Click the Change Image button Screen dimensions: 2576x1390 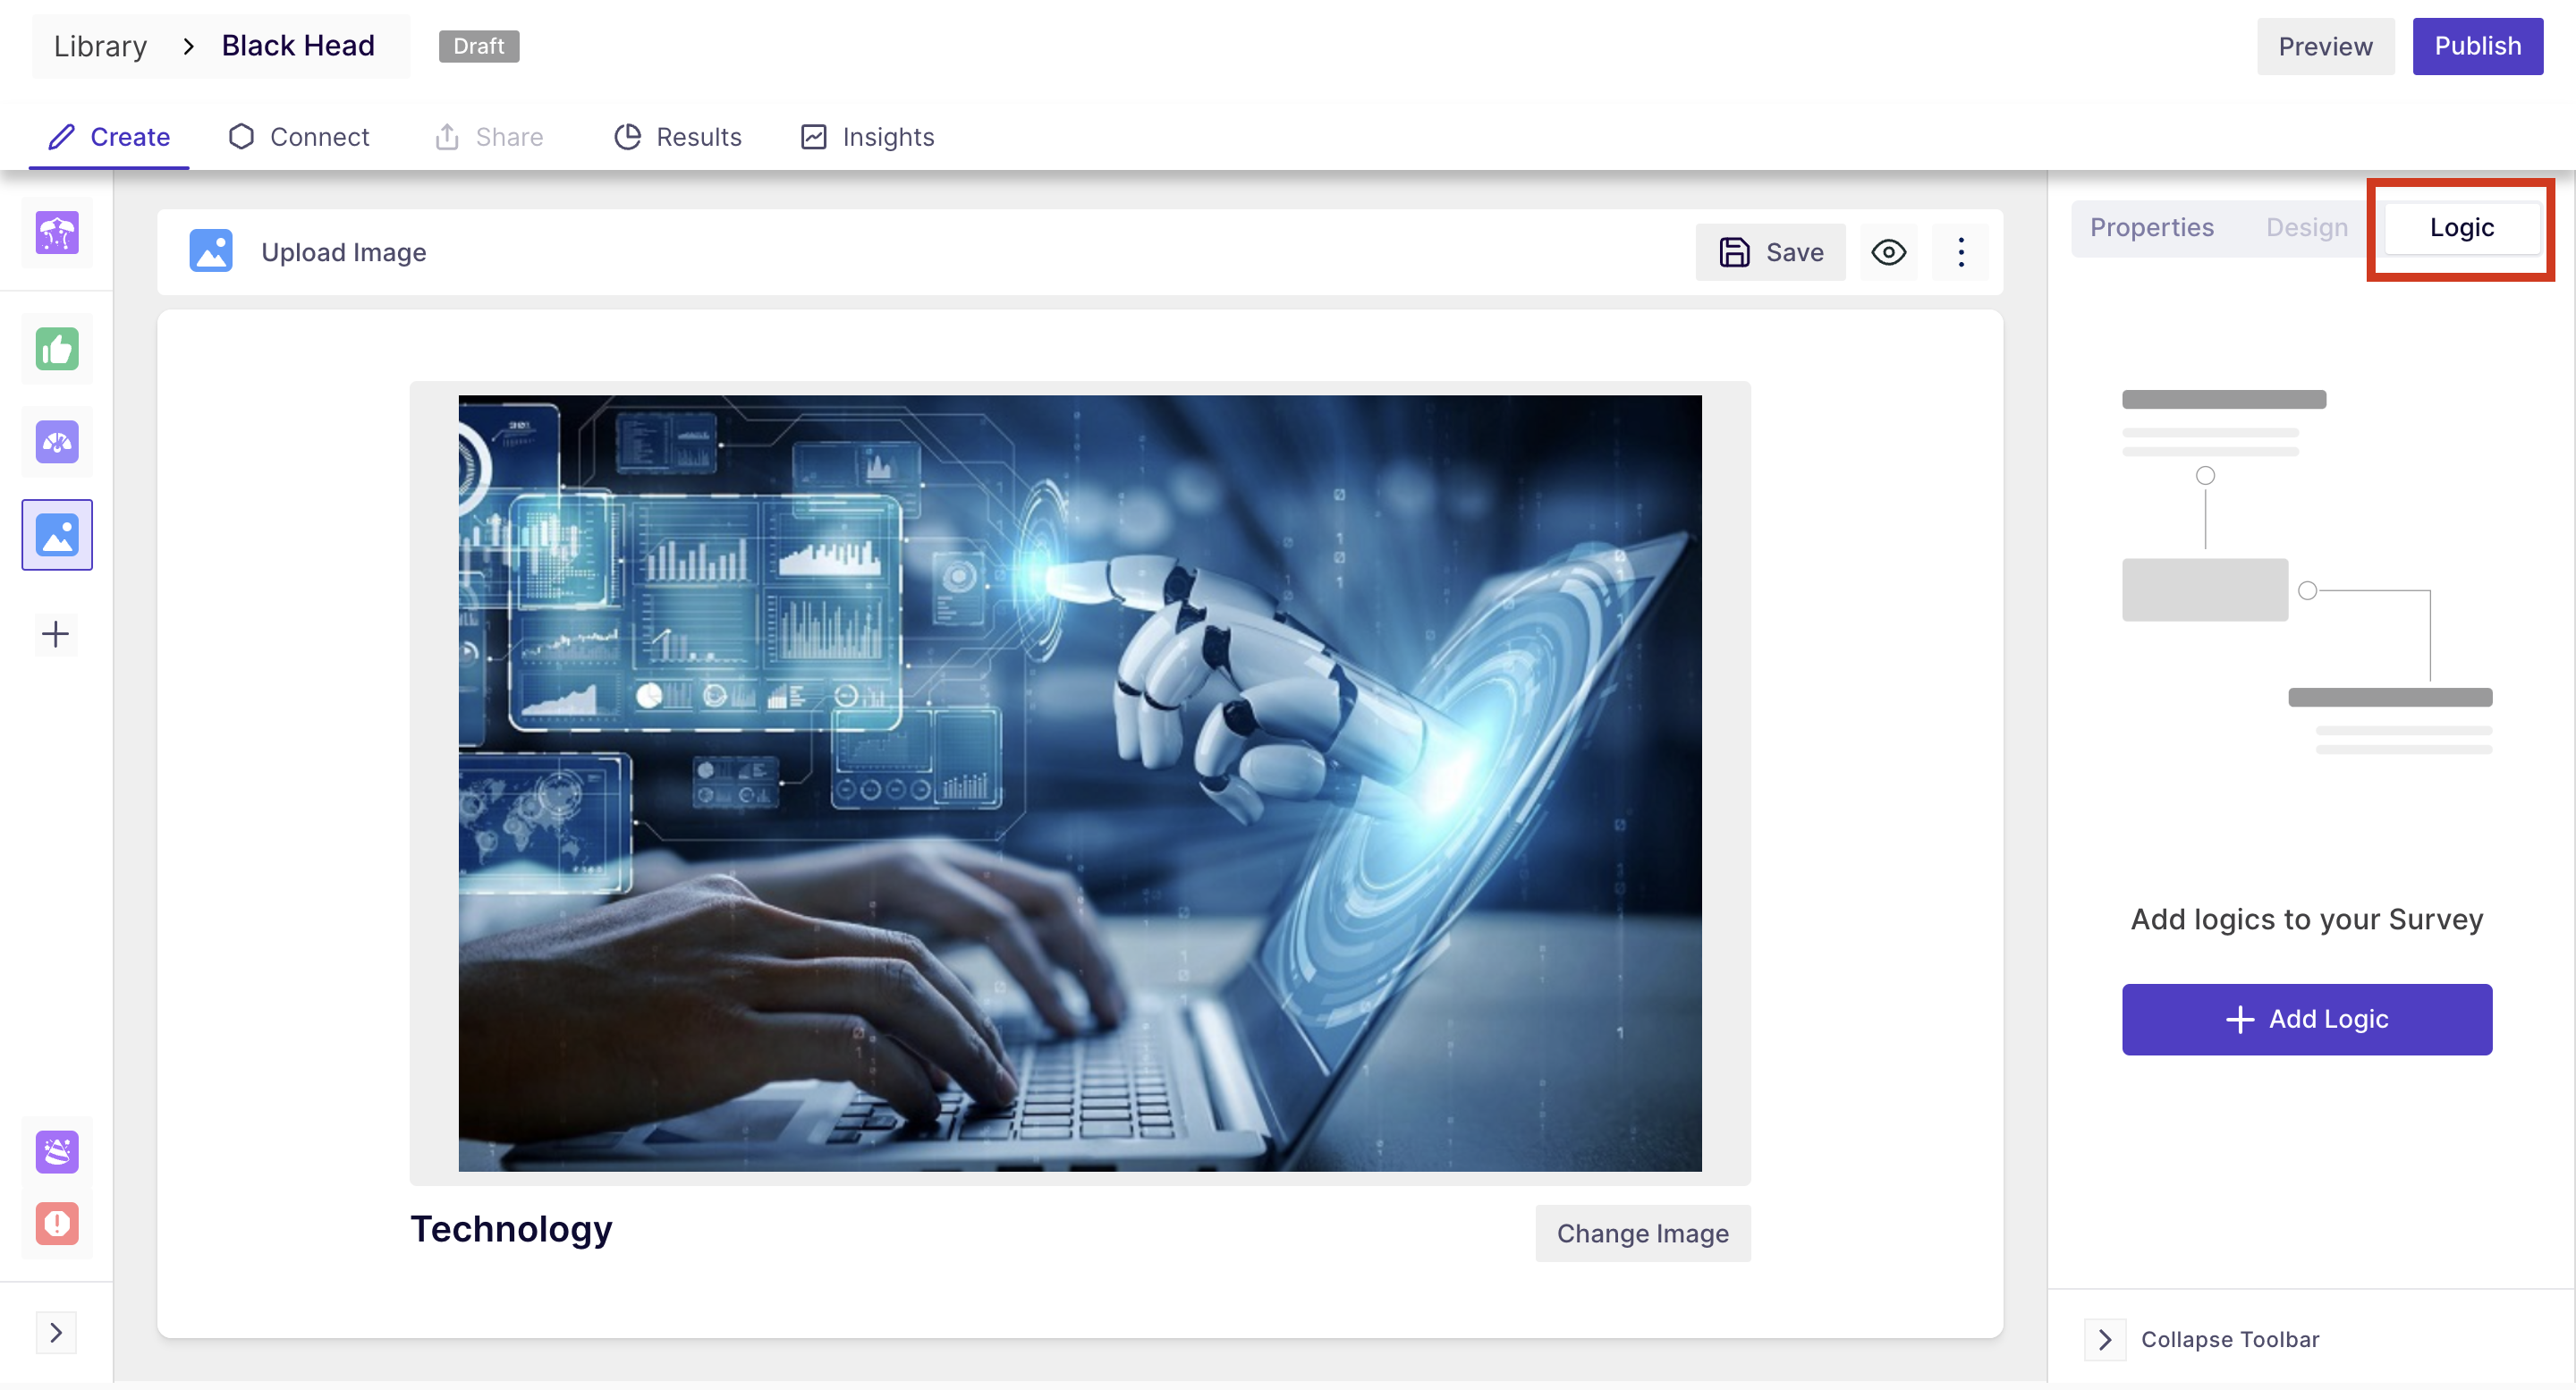pos(1643,1233)
